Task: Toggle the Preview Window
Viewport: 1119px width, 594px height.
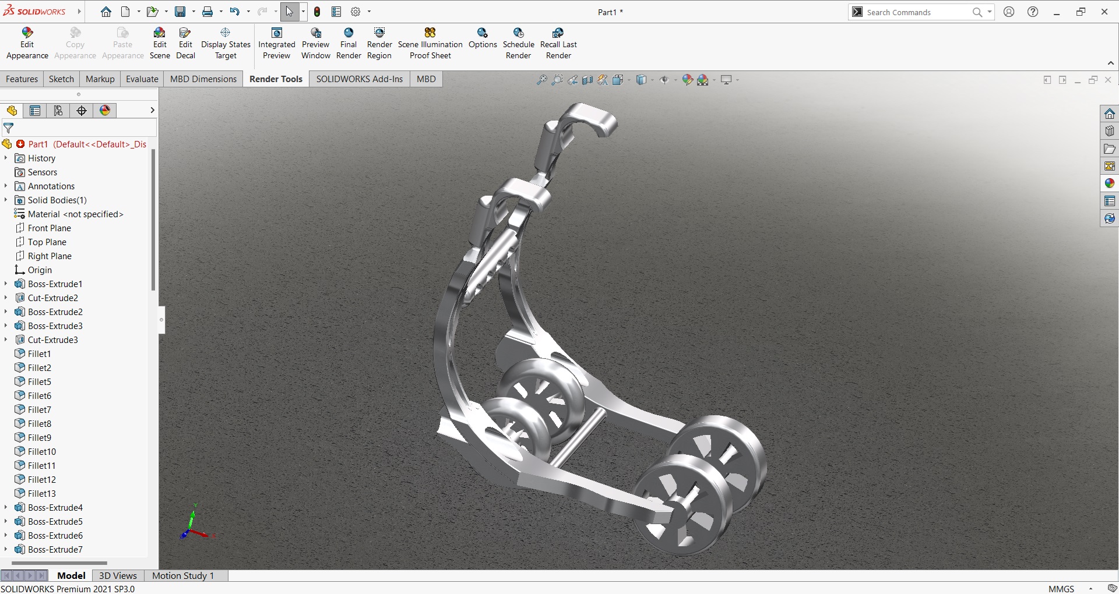Action: pyautogui.click(x=316, y=33)
